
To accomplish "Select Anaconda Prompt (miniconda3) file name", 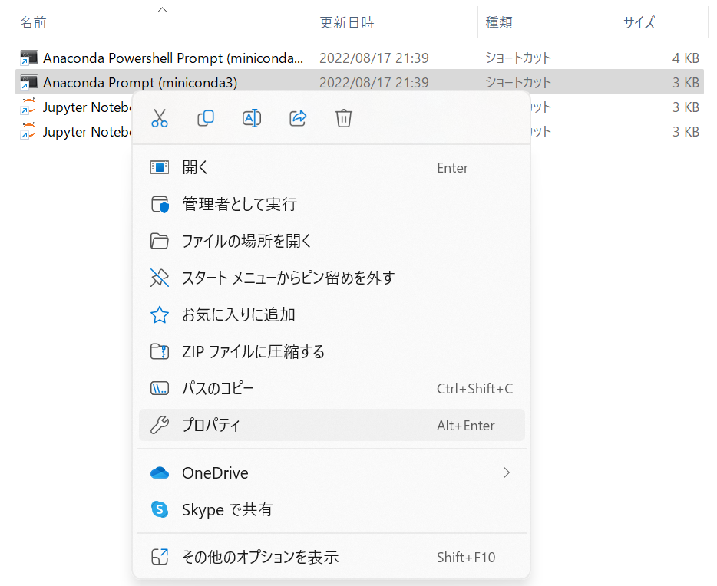I will point(140,83).
